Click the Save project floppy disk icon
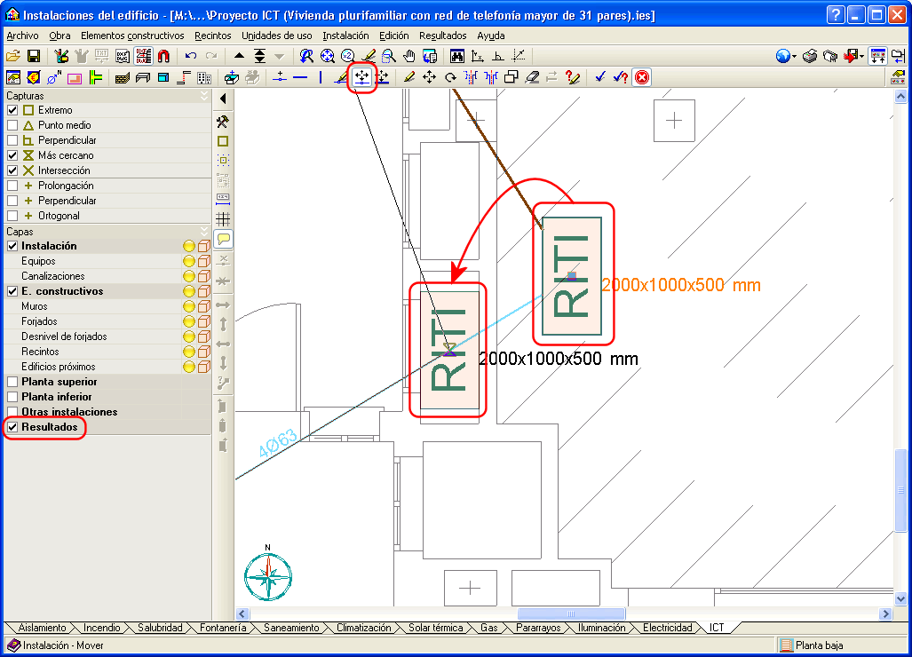912x657 pixels. [34, 56]
